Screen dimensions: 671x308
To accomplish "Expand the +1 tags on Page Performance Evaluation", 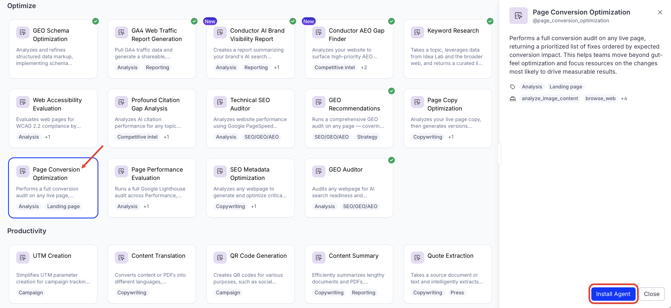I will (x=146, y=206).
